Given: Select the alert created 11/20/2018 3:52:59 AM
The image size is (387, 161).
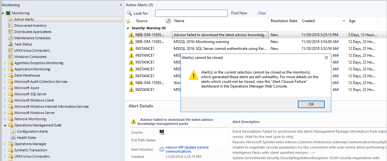Looking at the screenshot, I should coord(257,49).
